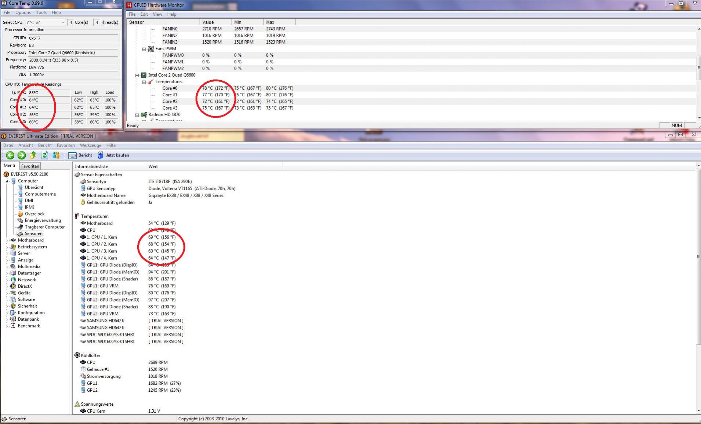
Task: Collapse the Computer tree node
Action: (x=7, y=181)
